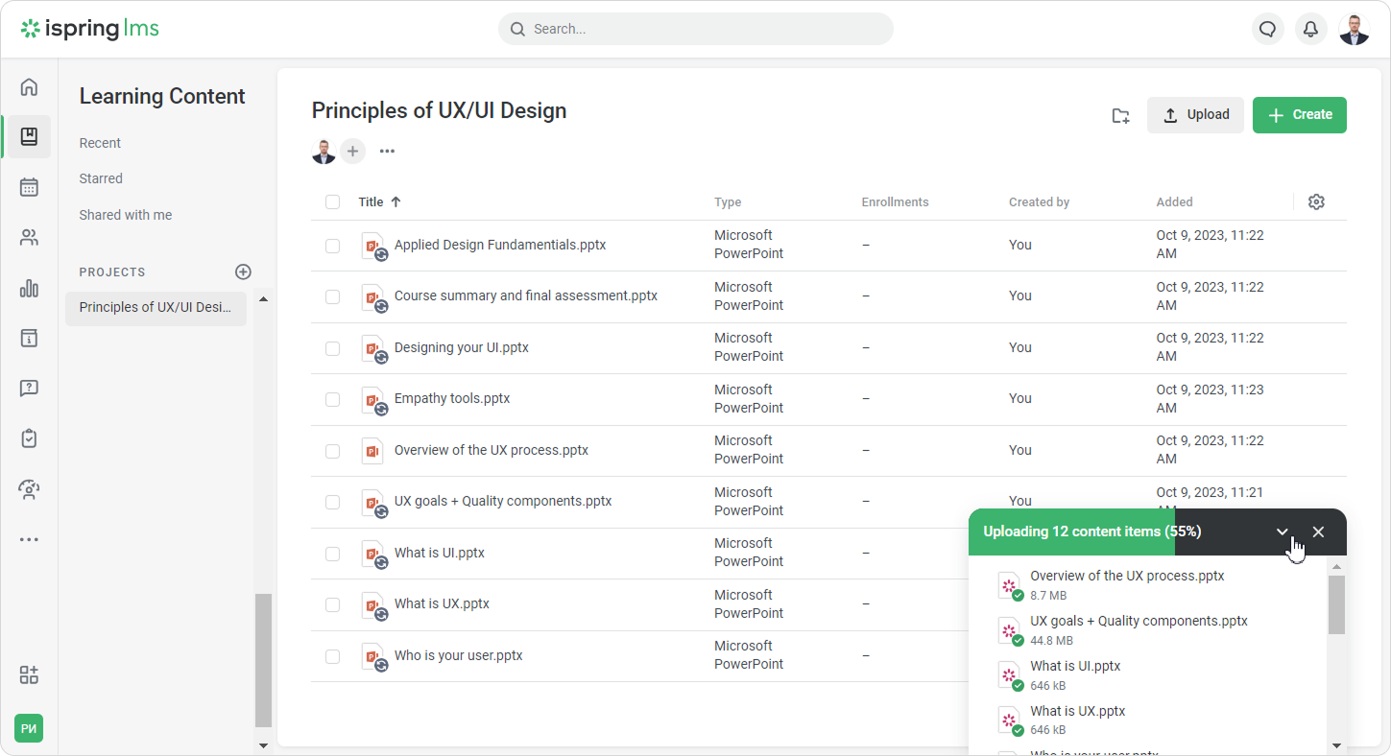Open table column settings gear
Viewport: 1391px width, 756px height.
pyautogui.click(x=1316, y=201)
